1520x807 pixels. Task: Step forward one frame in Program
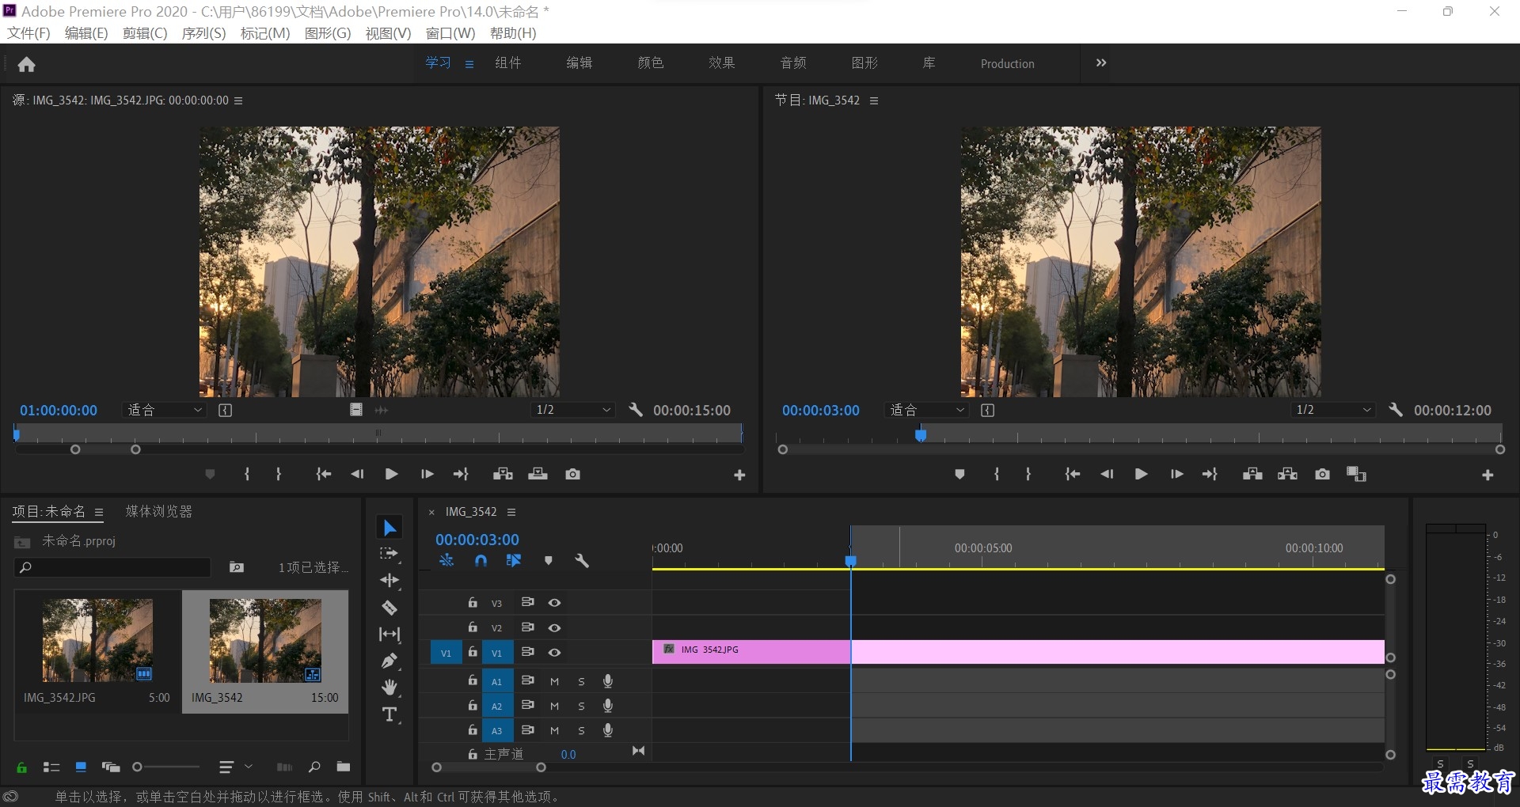pyautogui.click(x=1176, y=474)
